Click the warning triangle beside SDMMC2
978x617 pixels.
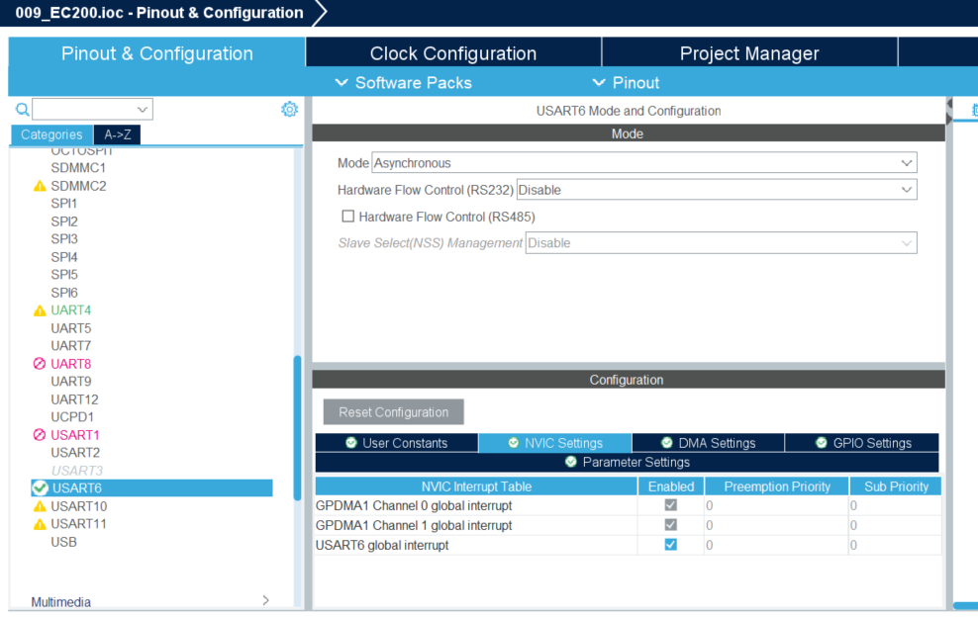coord(40,185)
